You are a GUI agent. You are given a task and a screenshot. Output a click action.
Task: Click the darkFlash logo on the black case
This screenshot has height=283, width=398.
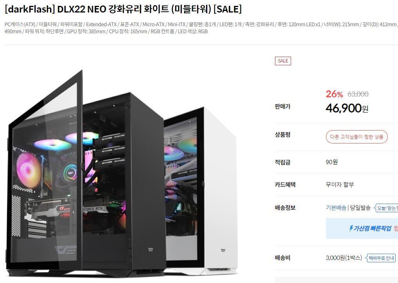[x=151, y=250]
